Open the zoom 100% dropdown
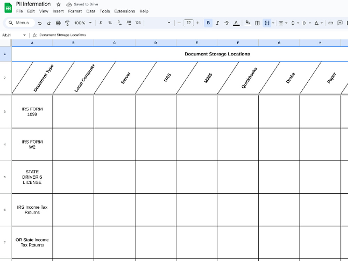348x261 pixels. [83, 23]
